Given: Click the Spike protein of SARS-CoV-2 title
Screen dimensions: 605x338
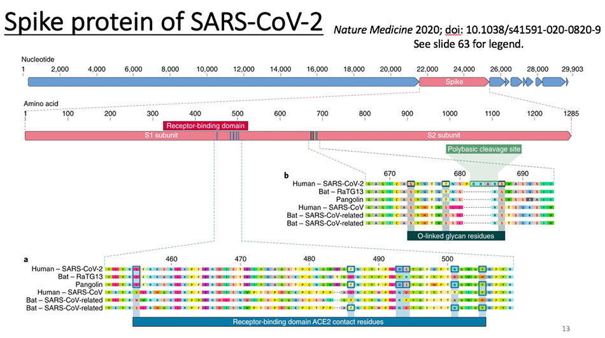Looking at the screenshot, I should click(163, 22).
